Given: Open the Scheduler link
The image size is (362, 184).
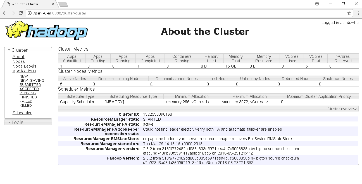Looking at the screenshot, I should point(22,113).
